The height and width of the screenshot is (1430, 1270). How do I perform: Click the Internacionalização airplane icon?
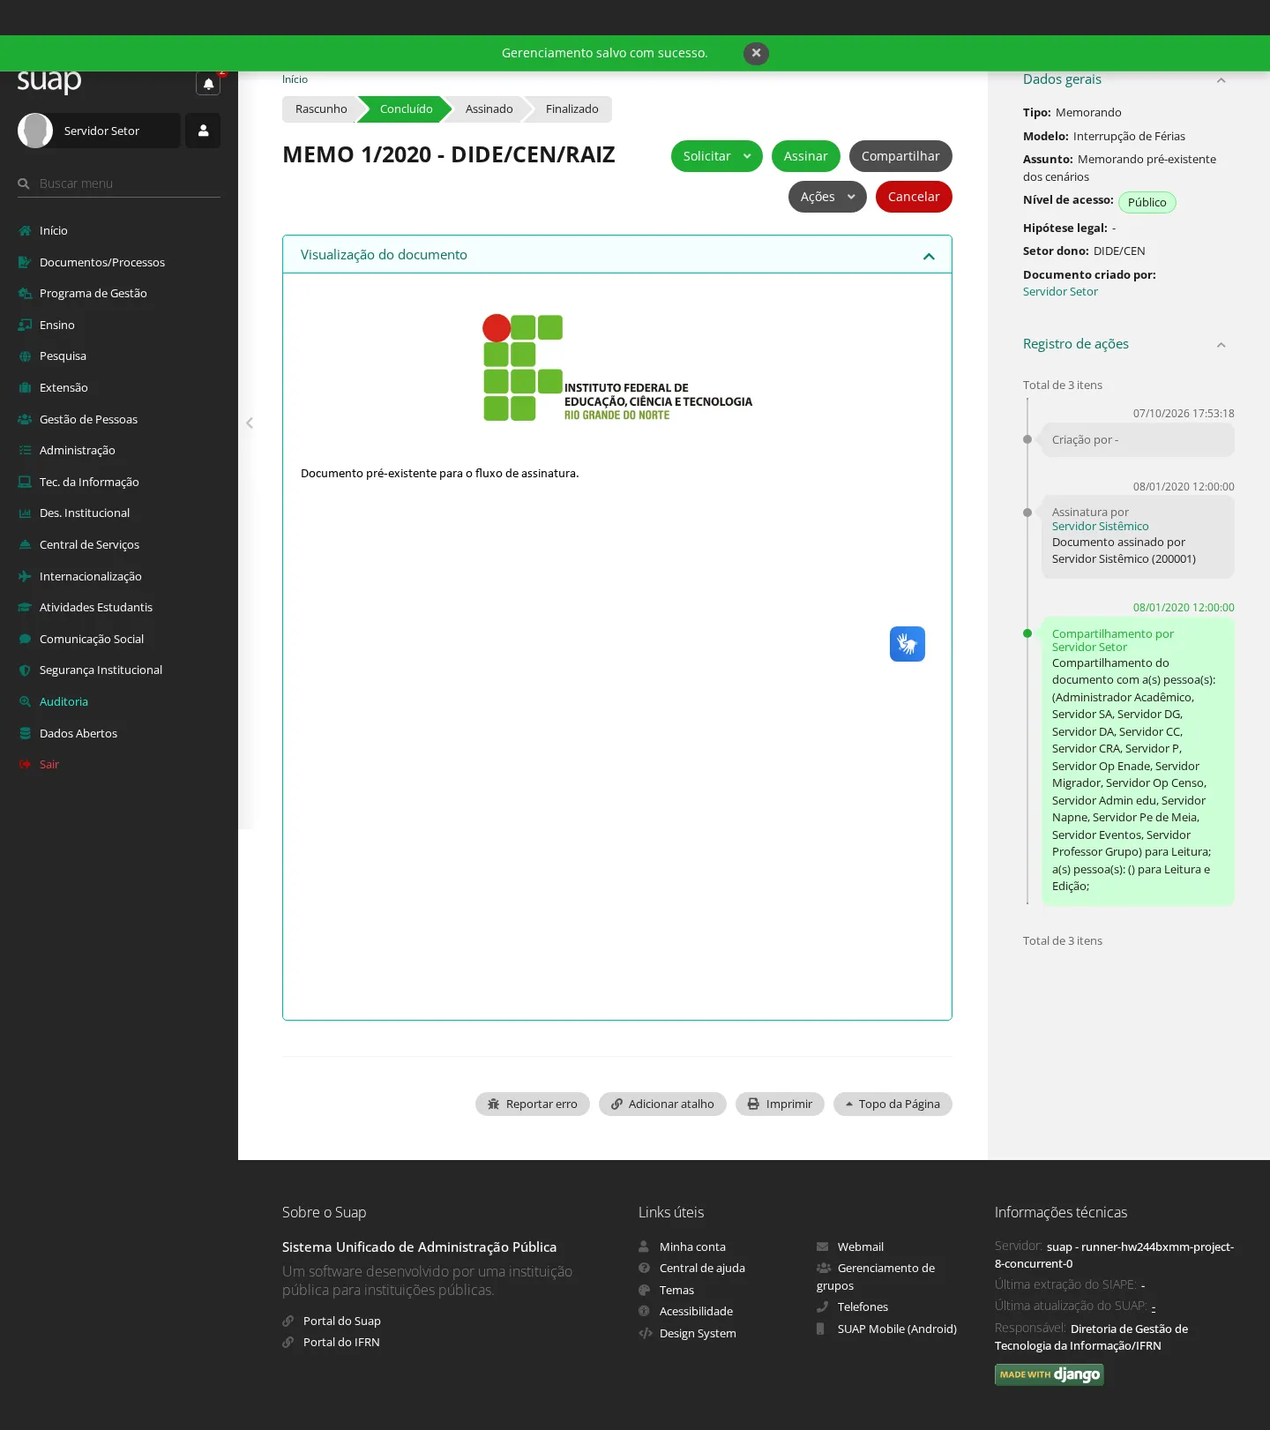(x=25, y=576)
